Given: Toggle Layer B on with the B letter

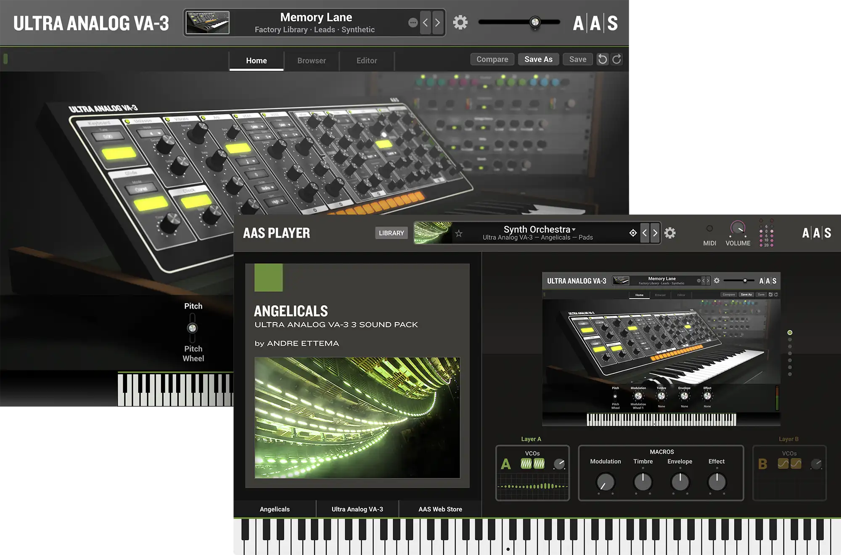Looking at the screenshot, I should [x=763, y=464].
